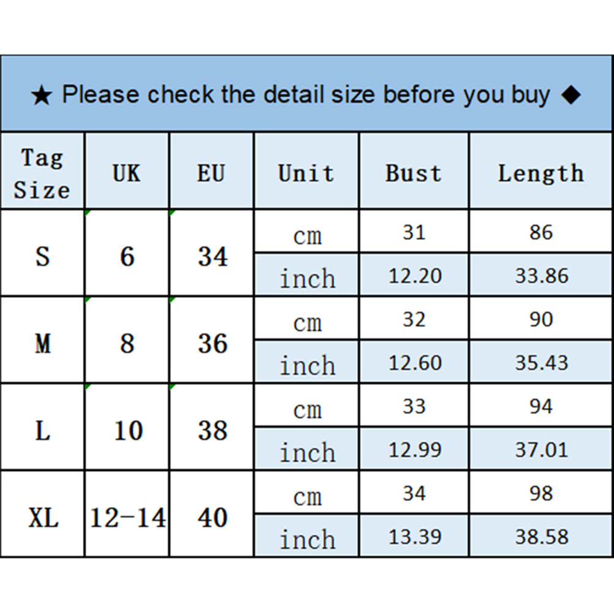This screenshot has height=614, width=614.
Task: Click the 'Tag Size' column header
Action: (42, 173)
